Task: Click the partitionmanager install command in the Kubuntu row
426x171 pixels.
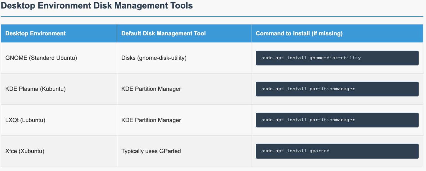Action: pyautogui.click(x=337, y=89)
